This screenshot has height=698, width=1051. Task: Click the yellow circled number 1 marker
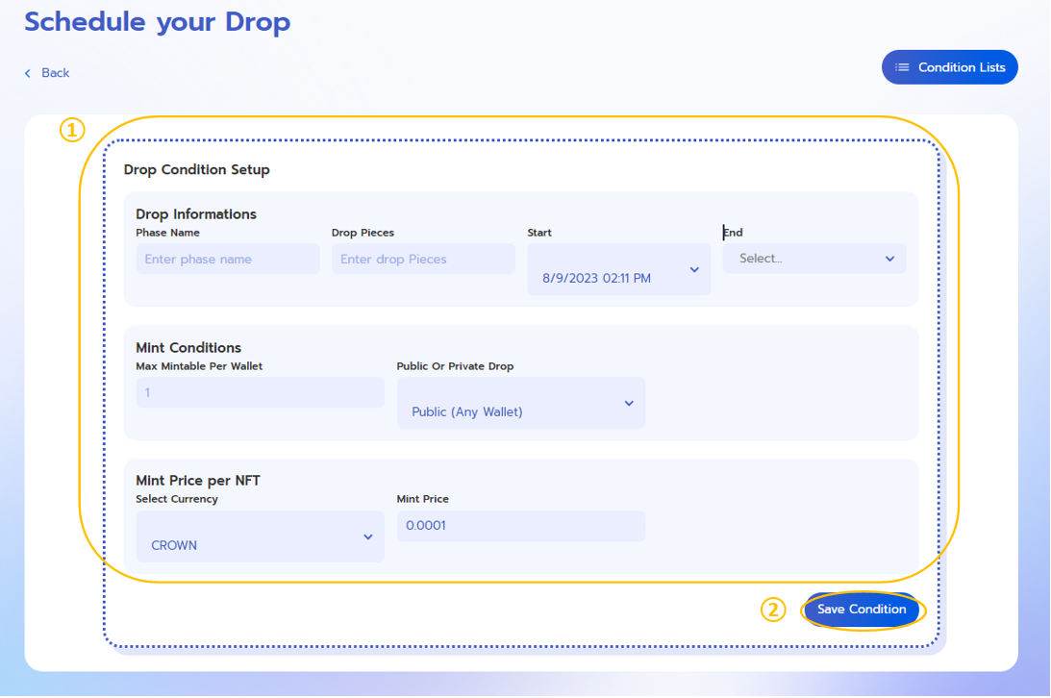click(72, 130)
